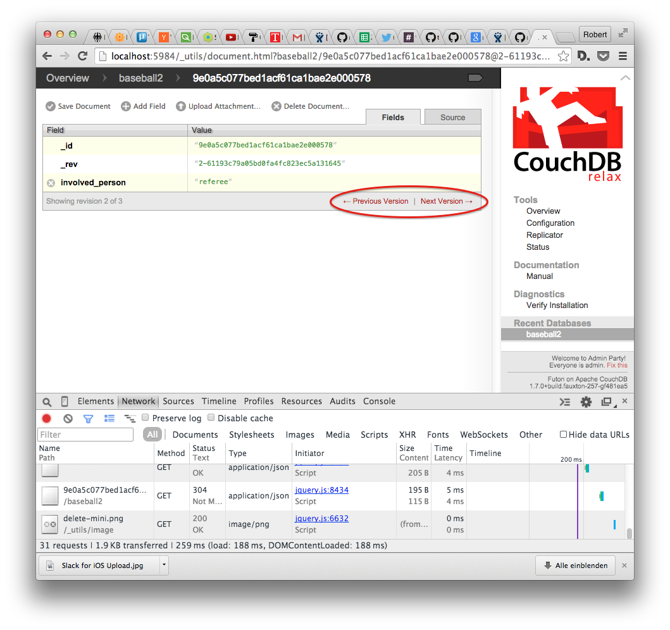
Task: Bookmark page with the star icon
Action: (563, 56)
